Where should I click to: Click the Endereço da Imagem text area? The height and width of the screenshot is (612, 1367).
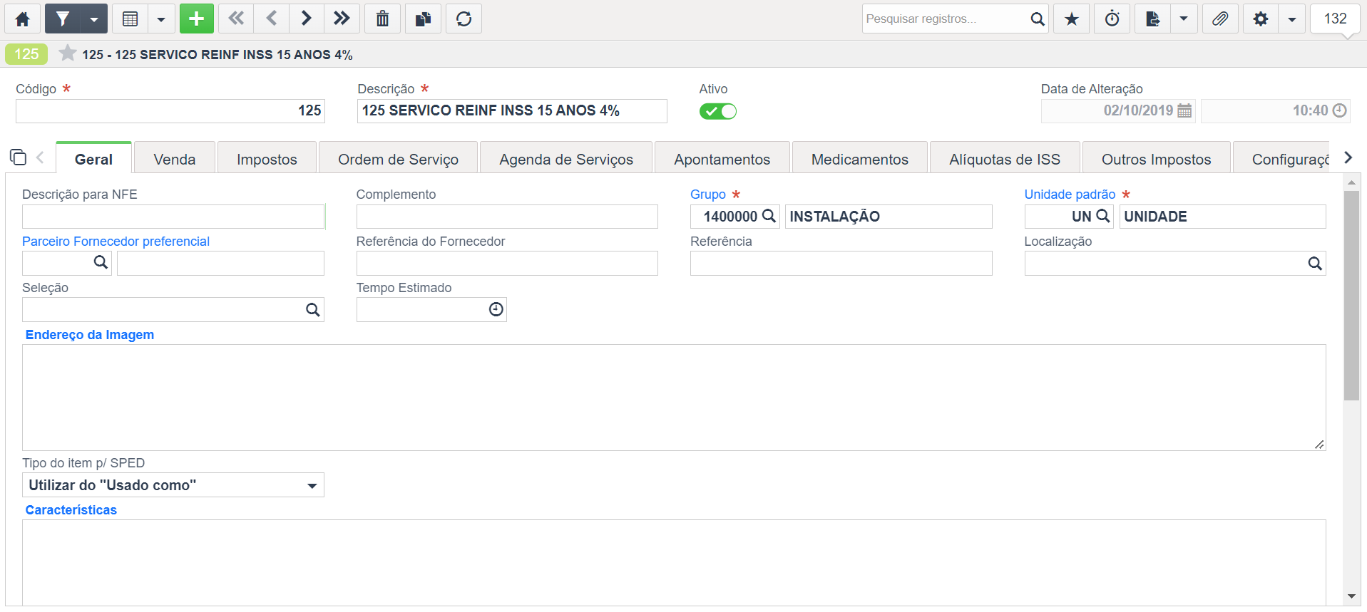tap(674, 398)
